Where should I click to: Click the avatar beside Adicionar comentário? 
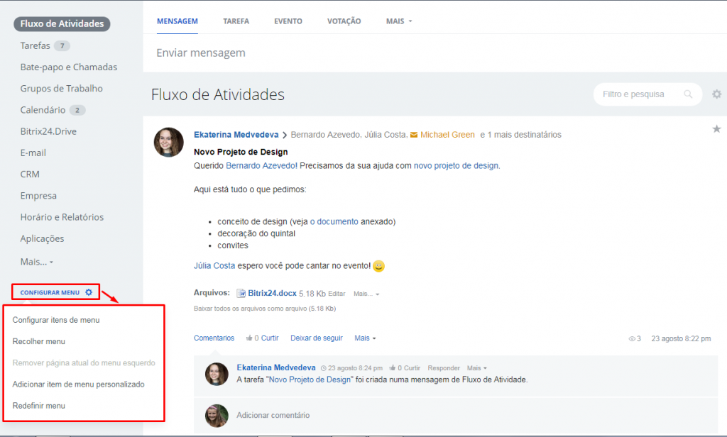[217, 416]
